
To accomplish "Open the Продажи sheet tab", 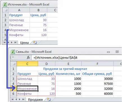I will click(x=35, y=100).
